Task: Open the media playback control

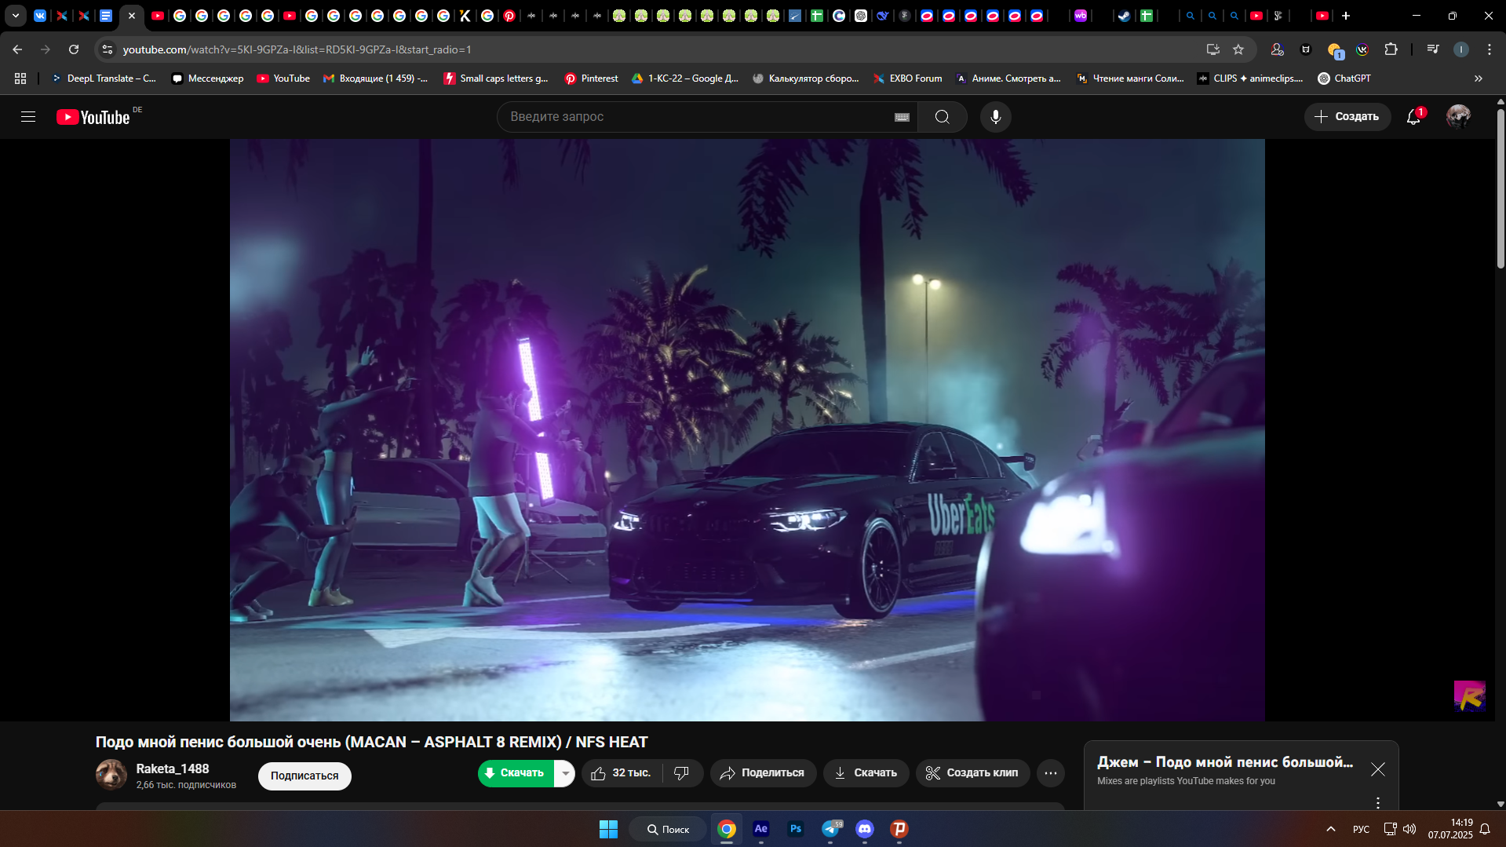Action: (1433, 49)
